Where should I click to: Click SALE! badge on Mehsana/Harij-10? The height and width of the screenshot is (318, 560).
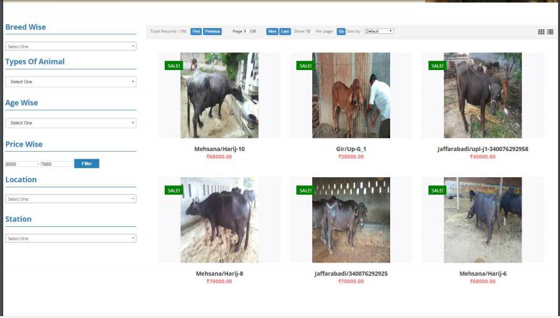pyautogui.click(x=174, y=66)
